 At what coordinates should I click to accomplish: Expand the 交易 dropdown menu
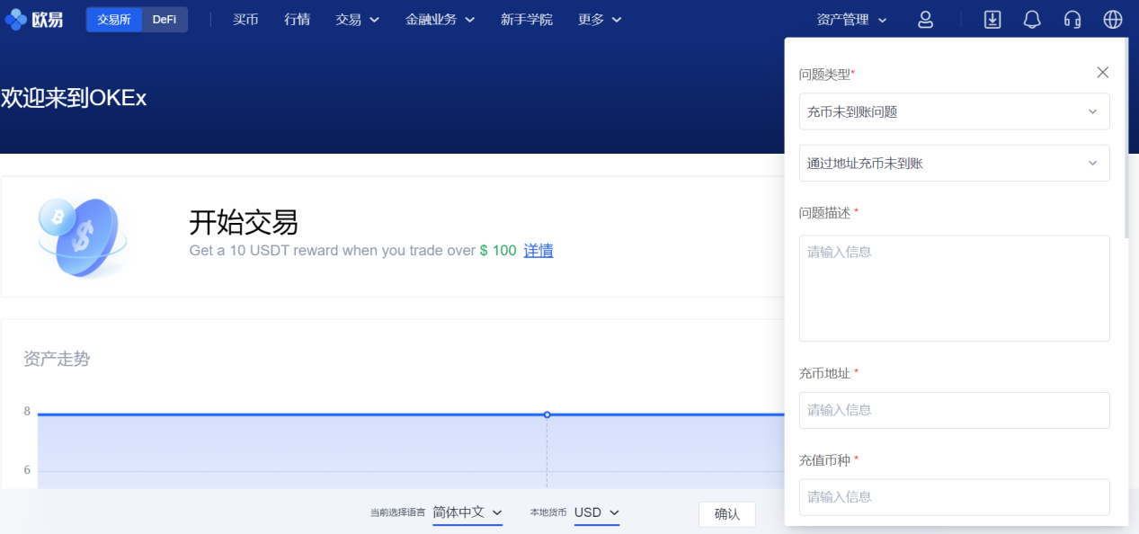(x=358, y=20)
